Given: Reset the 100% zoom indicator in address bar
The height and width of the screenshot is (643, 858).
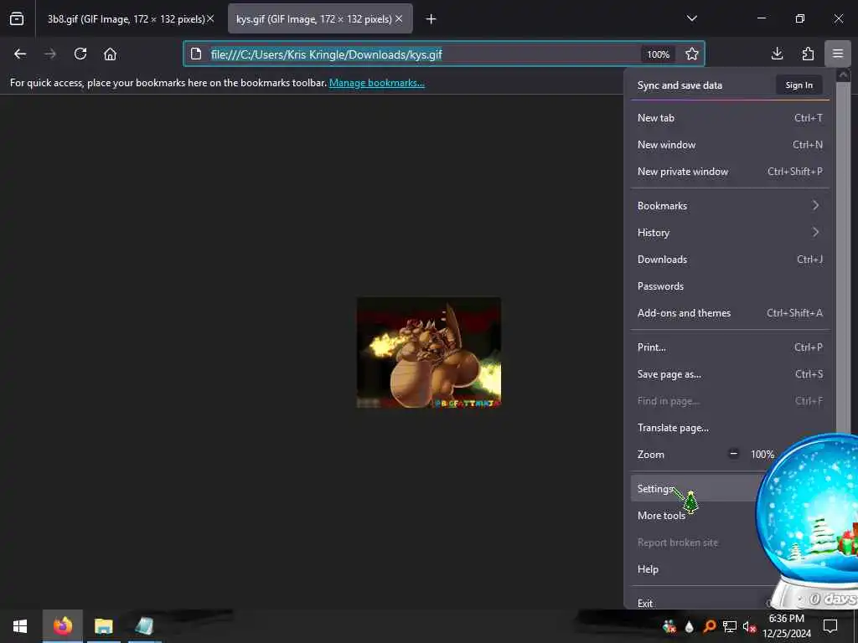Looking at the screenshot, I should 658,54.
